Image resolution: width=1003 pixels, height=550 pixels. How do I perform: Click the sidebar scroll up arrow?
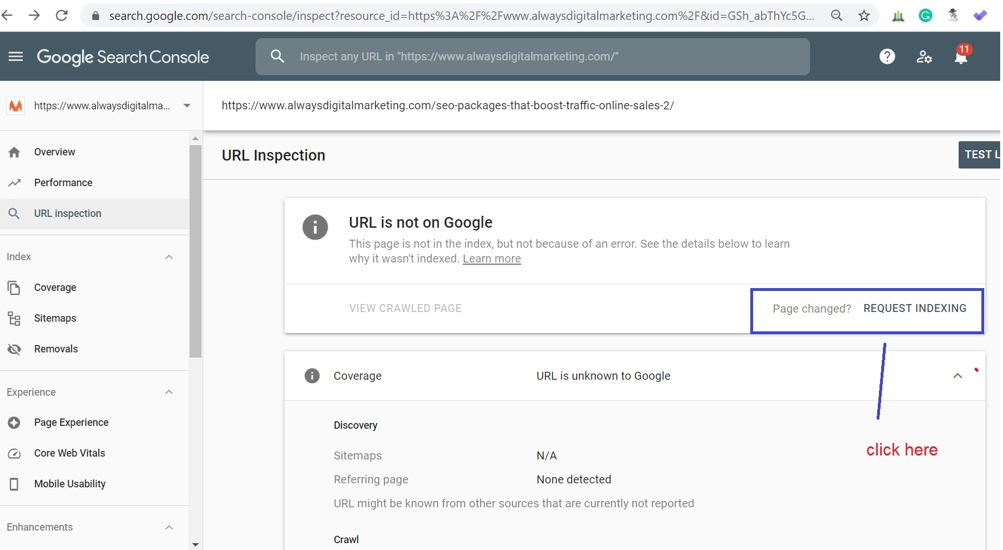coord(195,138)
